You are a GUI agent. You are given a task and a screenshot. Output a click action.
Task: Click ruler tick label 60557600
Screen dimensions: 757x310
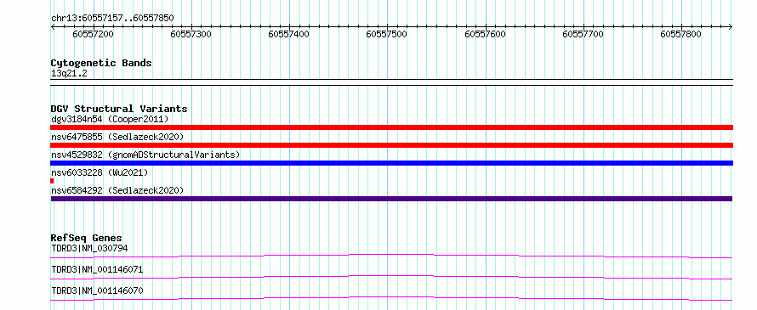tap(485, 34)
